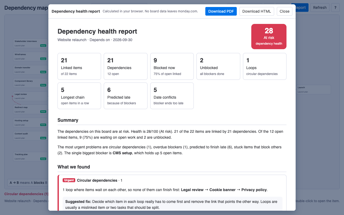Click the Download PDF button
Image resolution: width=344 pixels, height=215 pixels.
pyautogui.click(x=221, y=11)
